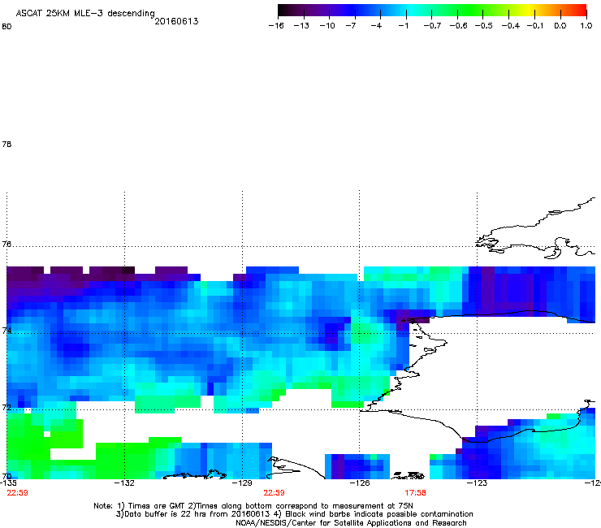
Task: Click the red 17:58 time stamp
Action: point(416,493)
